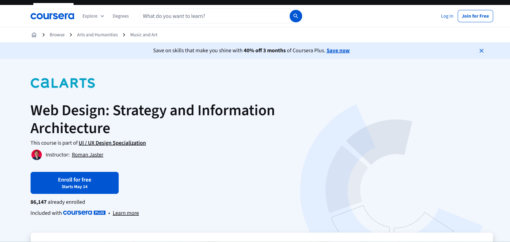Click the Coursera Plus logo badge
The width and height of the screenshot is (510, 242).
click(84, 213)
